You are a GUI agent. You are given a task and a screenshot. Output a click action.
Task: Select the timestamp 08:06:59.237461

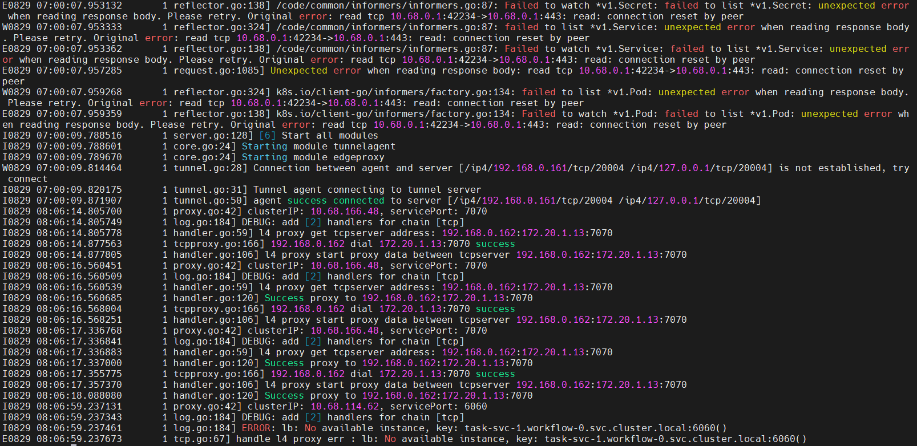coord(79,428)
